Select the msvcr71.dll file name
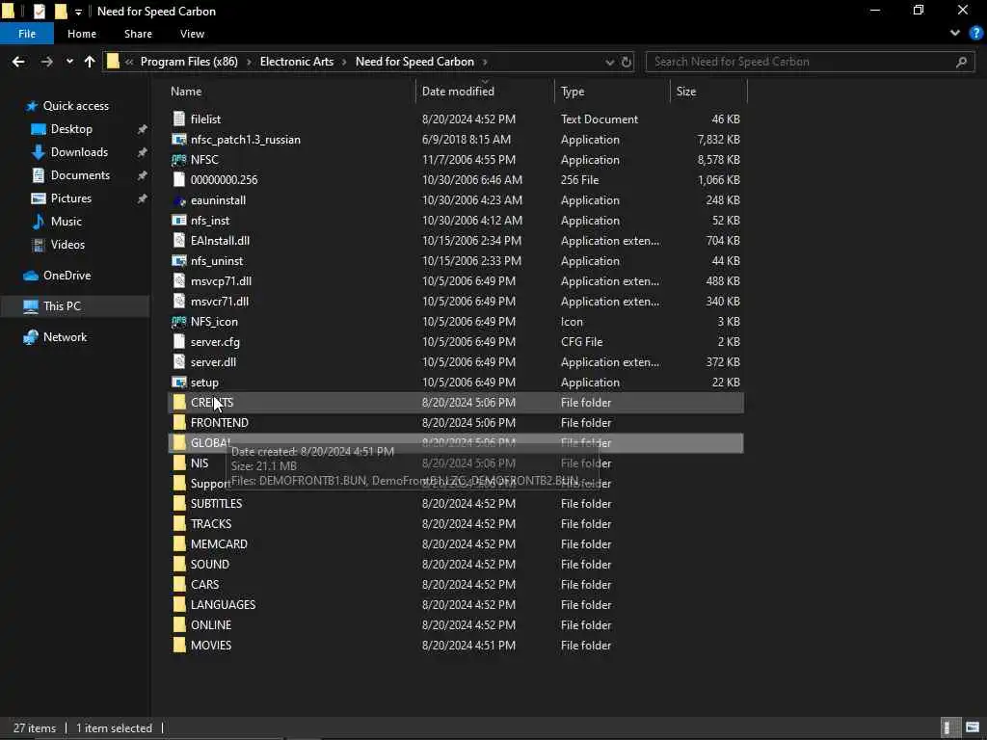This screenshot has width=987, height=740. 219,302
